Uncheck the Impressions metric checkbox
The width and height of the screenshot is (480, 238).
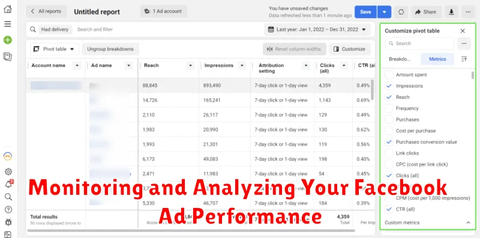click(389, 86)
